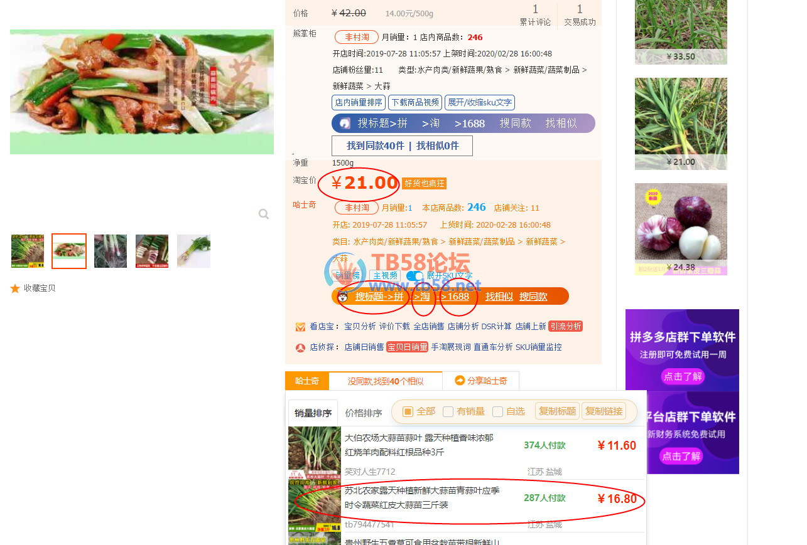Image resolution: width=807 pixels, height=545 pixels.
Task: Click 点击了解 on the 平台店群下单软件 ad
Action: coord(683,457)
